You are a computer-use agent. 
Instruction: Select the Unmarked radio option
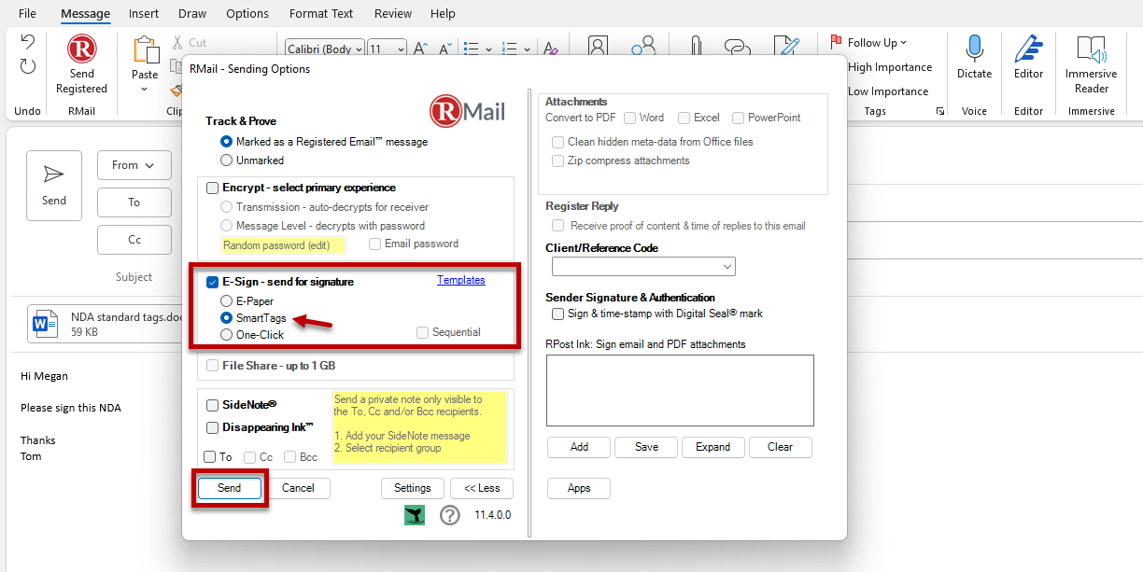coord(226,160)
